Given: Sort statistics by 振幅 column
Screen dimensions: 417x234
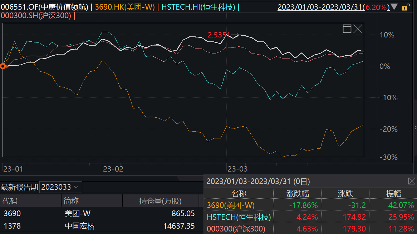Looking at the screenshot, I should tap(393, 194).
